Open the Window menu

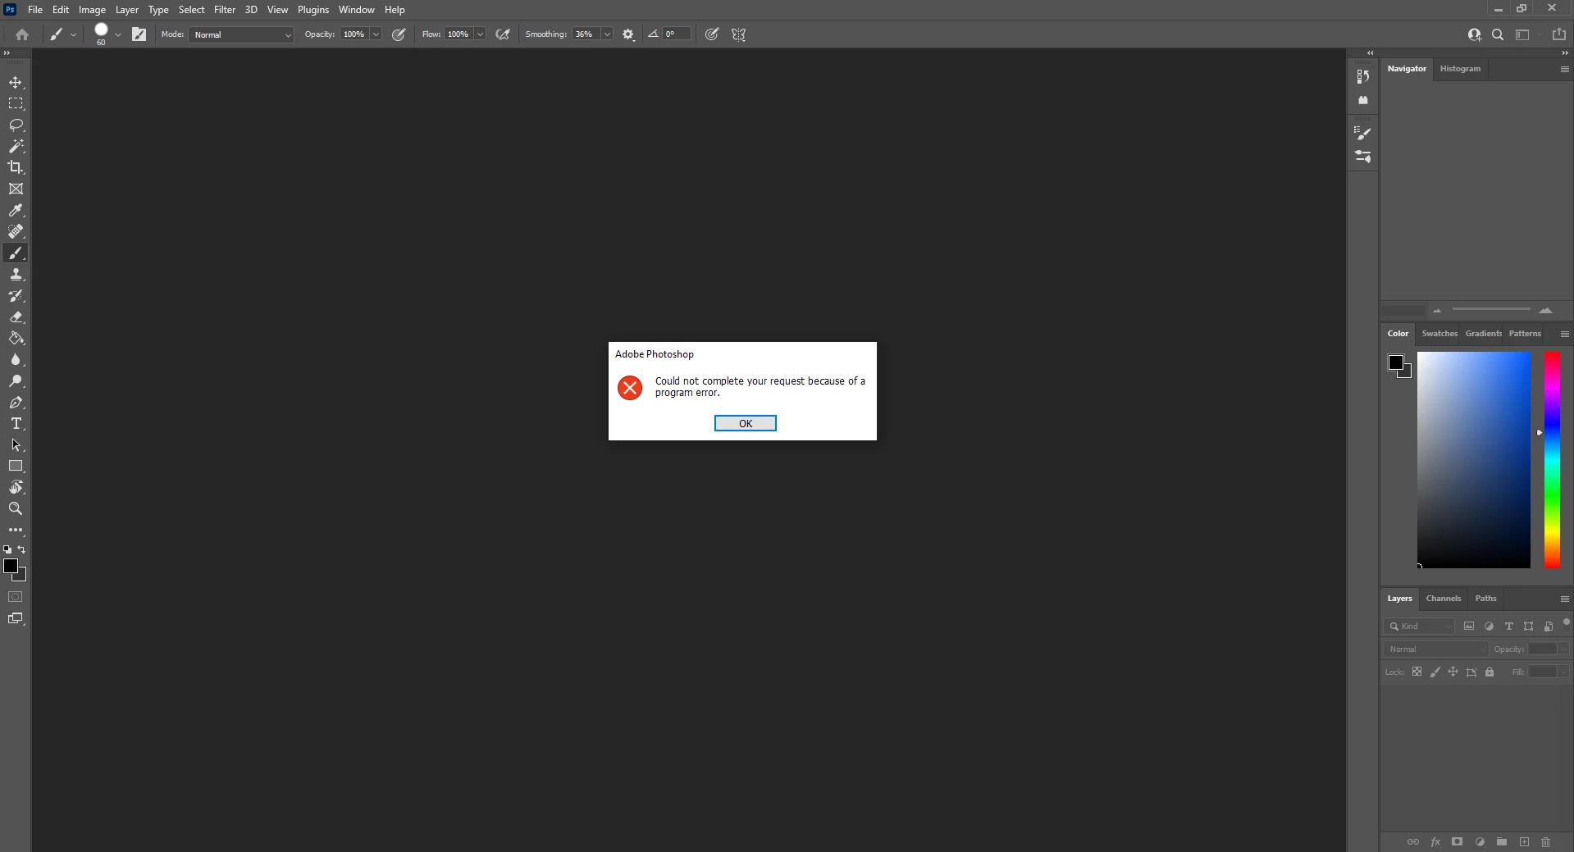tap(356, 10)
